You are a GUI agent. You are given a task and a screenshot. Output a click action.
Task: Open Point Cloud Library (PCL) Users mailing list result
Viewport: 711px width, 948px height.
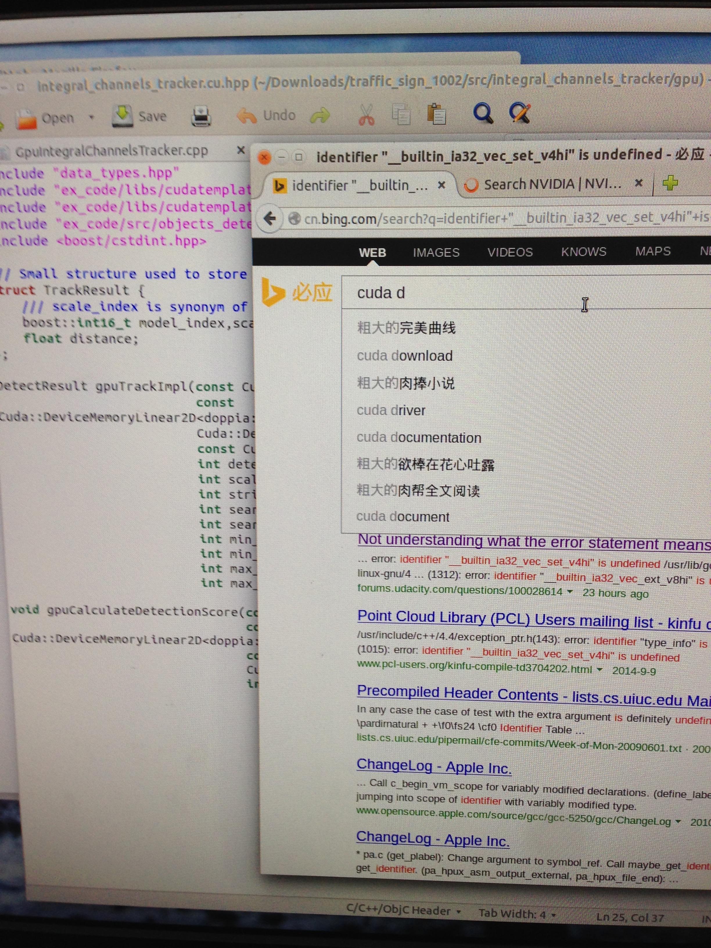pyautogui.click(x=534, y=620)
